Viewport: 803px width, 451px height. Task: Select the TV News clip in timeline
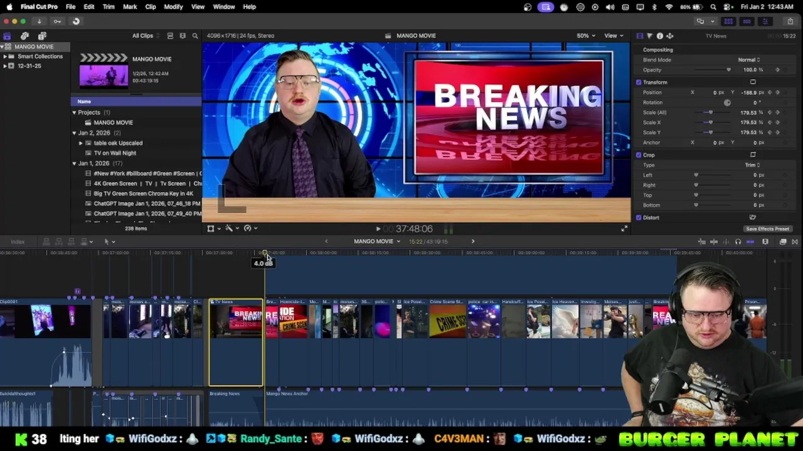(236, 342)
